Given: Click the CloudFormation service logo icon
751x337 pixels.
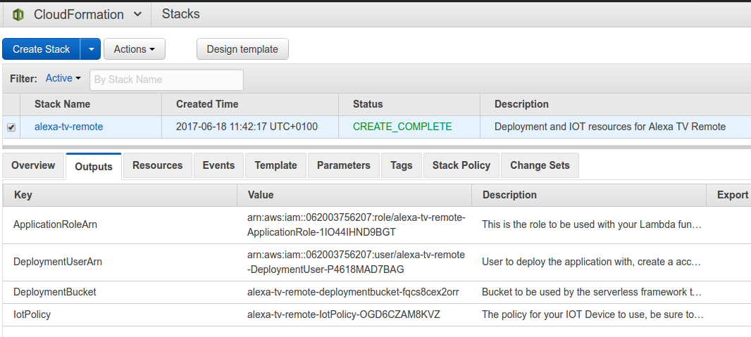Looking at the screenshot, I should [18, 15].
